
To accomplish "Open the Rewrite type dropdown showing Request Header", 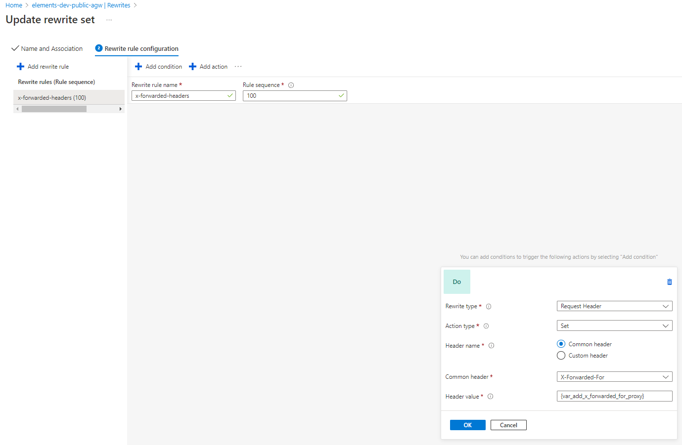I will click(614, 306).
